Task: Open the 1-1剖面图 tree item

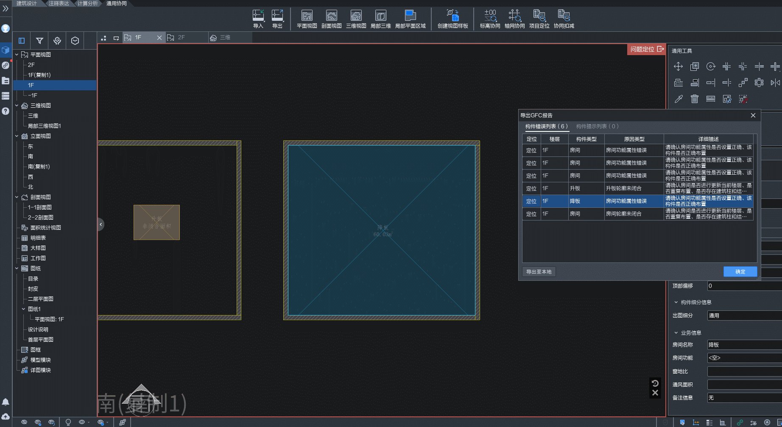Action: click(40, 207)
